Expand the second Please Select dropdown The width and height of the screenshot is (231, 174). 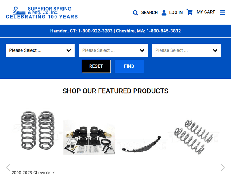(x=113, y=50)
